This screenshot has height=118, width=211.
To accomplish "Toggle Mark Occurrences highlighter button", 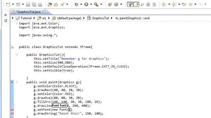I will [x=136, y=4].
